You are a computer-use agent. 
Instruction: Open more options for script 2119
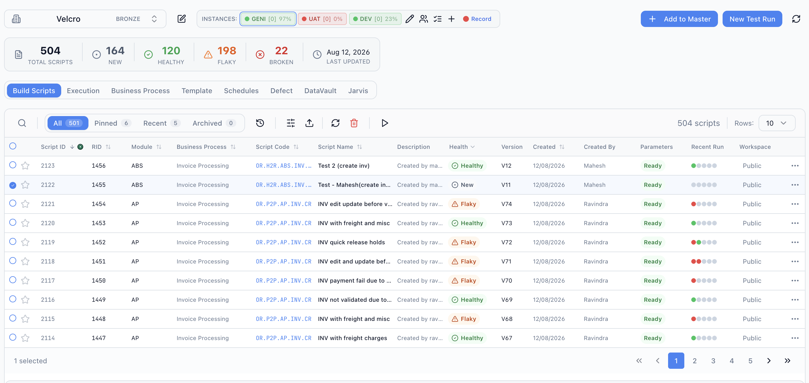coord(795,242)
